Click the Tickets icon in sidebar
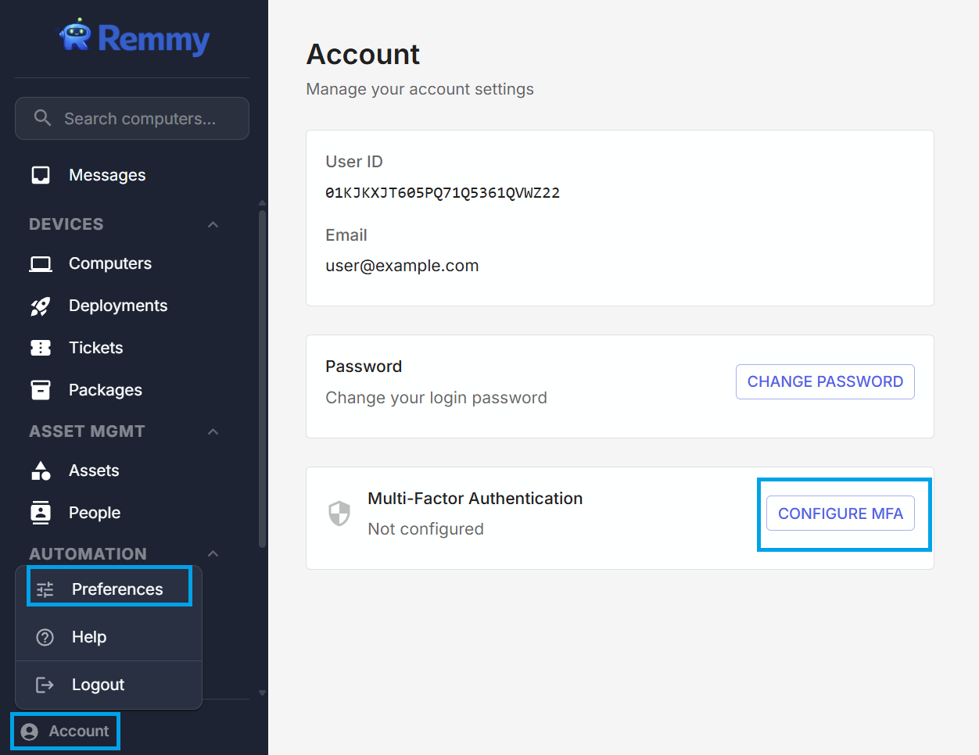Screen dimensions: 979x755 coord(41,348)
